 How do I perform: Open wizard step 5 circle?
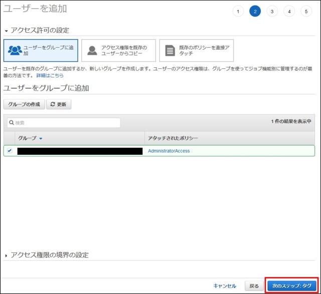pyautogui.click(x=306, y=12)
